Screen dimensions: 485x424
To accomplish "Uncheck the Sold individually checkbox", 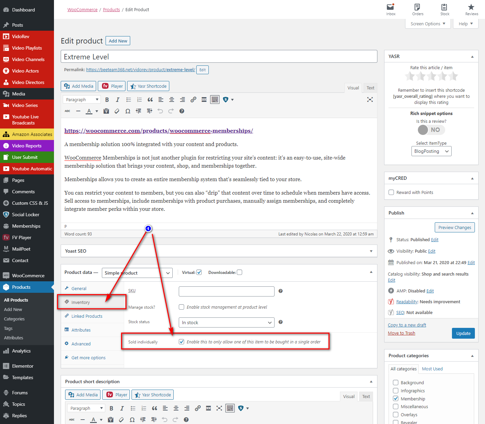I will pyautogui.click(x=181, y=342).
